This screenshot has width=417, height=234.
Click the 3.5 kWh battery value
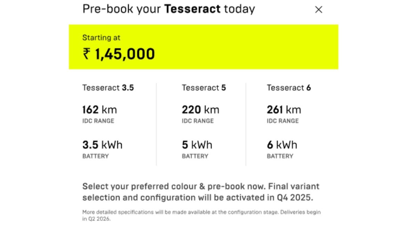tap(102, 145)
